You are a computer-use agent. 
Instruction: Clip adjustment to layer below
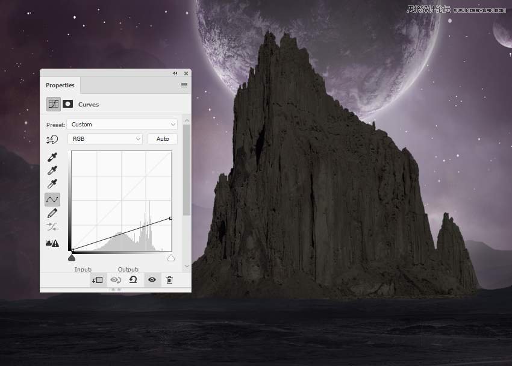pyautogui.click(x=98, y=280)
